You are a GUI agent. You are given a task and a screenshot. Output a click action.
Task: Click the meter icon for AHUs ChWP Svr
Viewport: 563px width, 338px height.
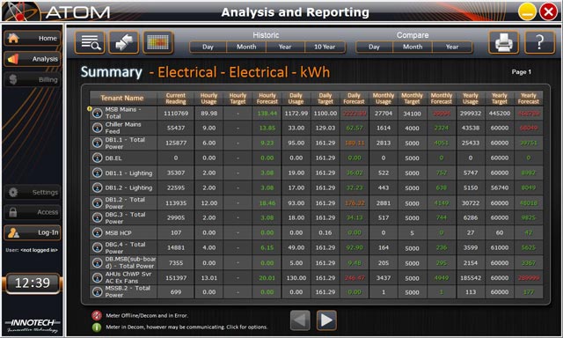point(98,277)
